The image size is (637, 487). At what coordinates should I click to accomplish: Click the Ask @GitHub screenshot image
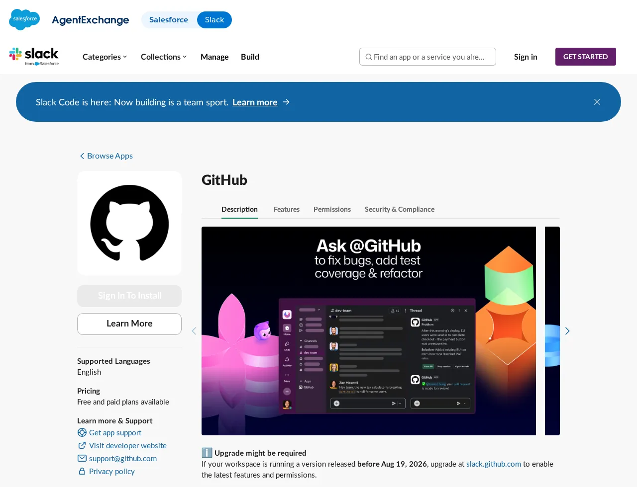369,331
